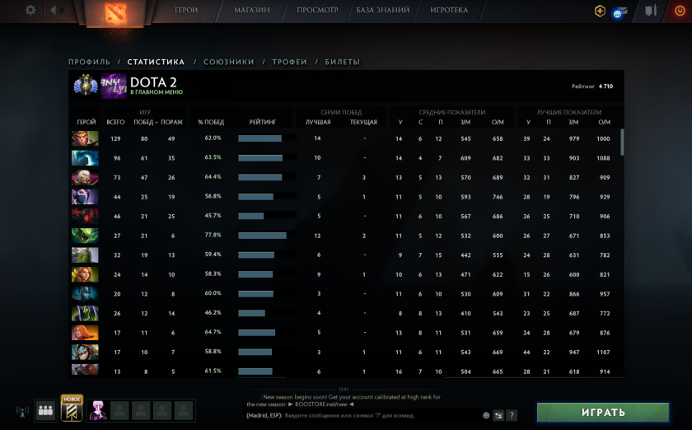Sort by the % ПОБЕД column header
Image resolution: width=692 pixels, height=430 pixels.
pyautogui.click(x=211, y=122)
